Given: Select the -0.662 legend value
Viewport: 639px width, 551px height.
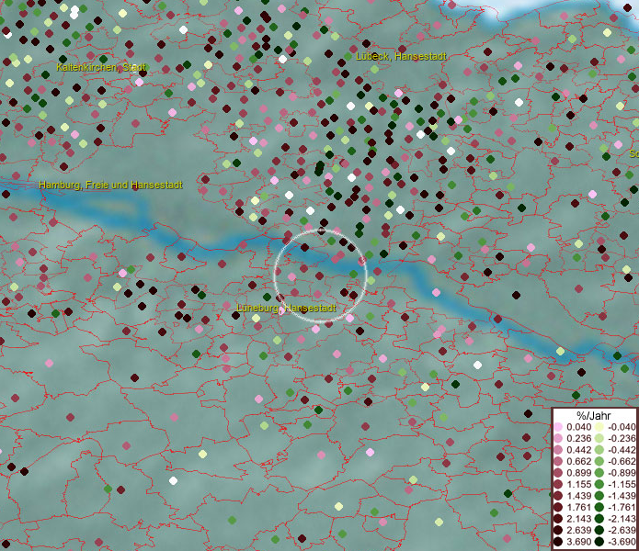Looking at the screenshot, I should point(622,462).
